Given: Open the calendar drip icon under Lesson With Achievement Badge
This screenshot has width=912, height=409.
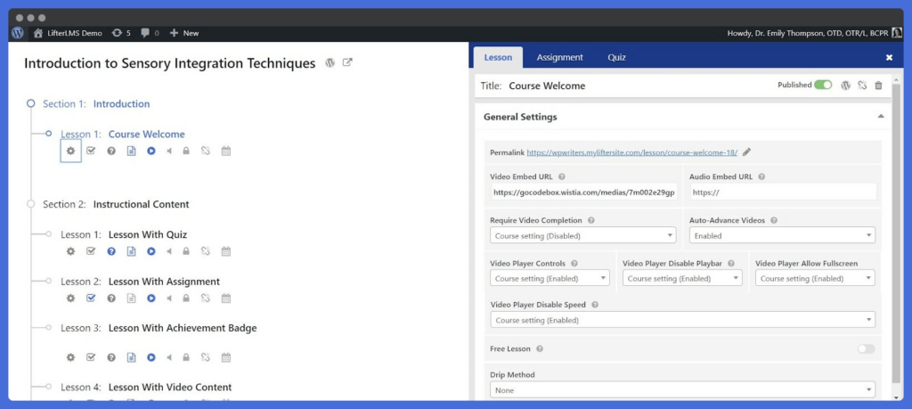Looking at the screenshot, I should coord(226,357).
